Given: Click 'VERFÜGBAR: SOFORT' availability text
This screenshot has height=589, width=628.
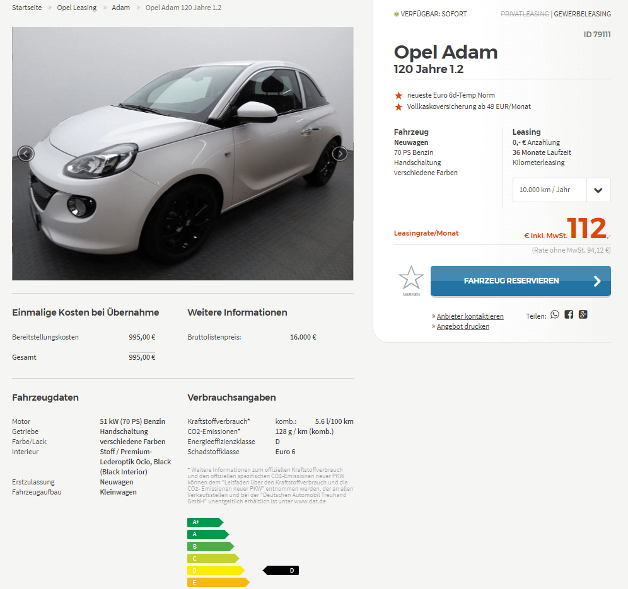Looking at the screenshot, I should click(x=434, y=14).
